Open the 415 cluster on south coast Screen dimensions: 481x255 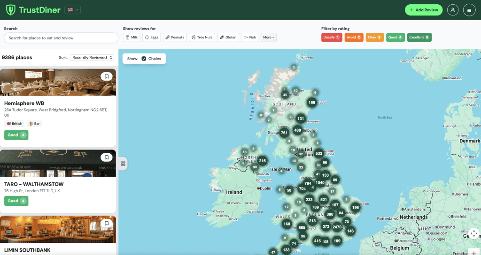318,241
